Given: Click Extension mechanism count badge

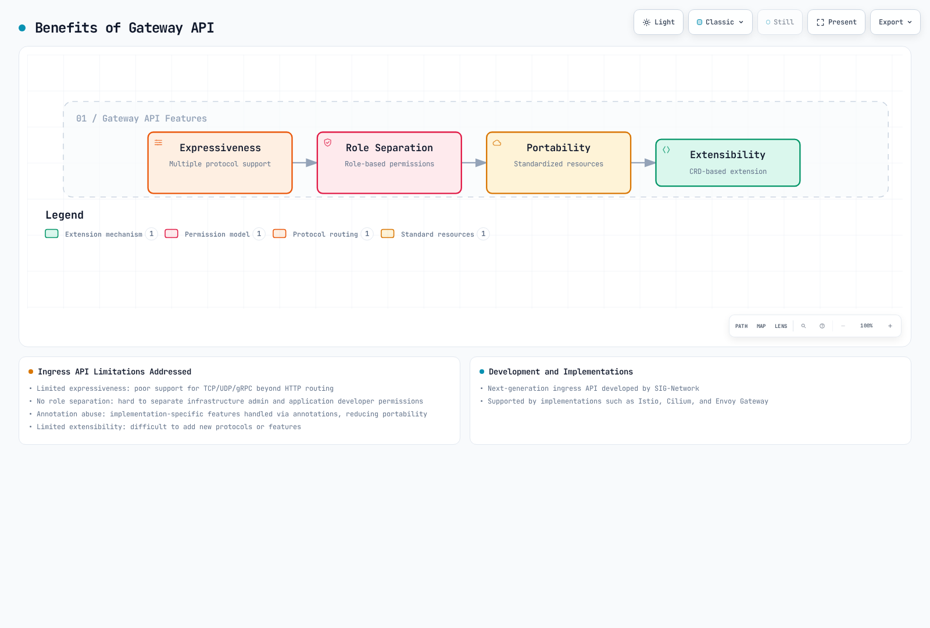Looking at the screenshot, I should [x=152, y=234].
